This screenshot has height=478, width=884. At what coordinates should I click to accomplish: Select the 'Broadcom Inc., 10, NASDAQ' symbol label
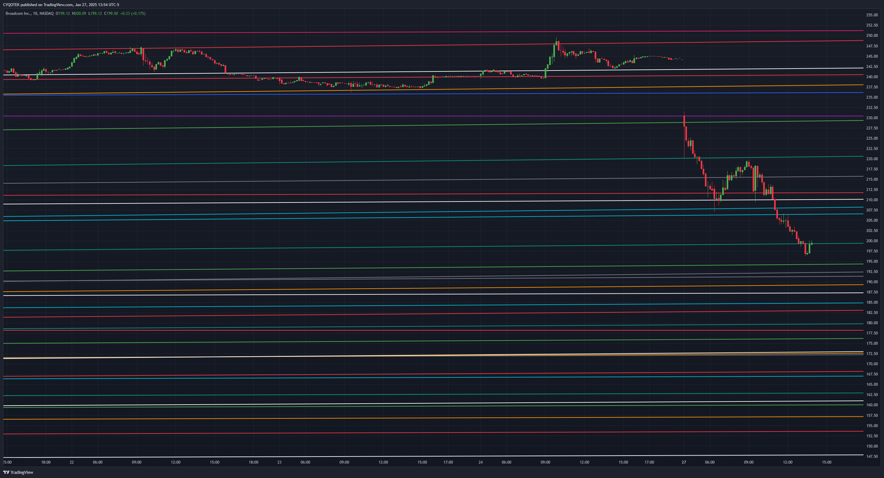[x=29, y=13]
